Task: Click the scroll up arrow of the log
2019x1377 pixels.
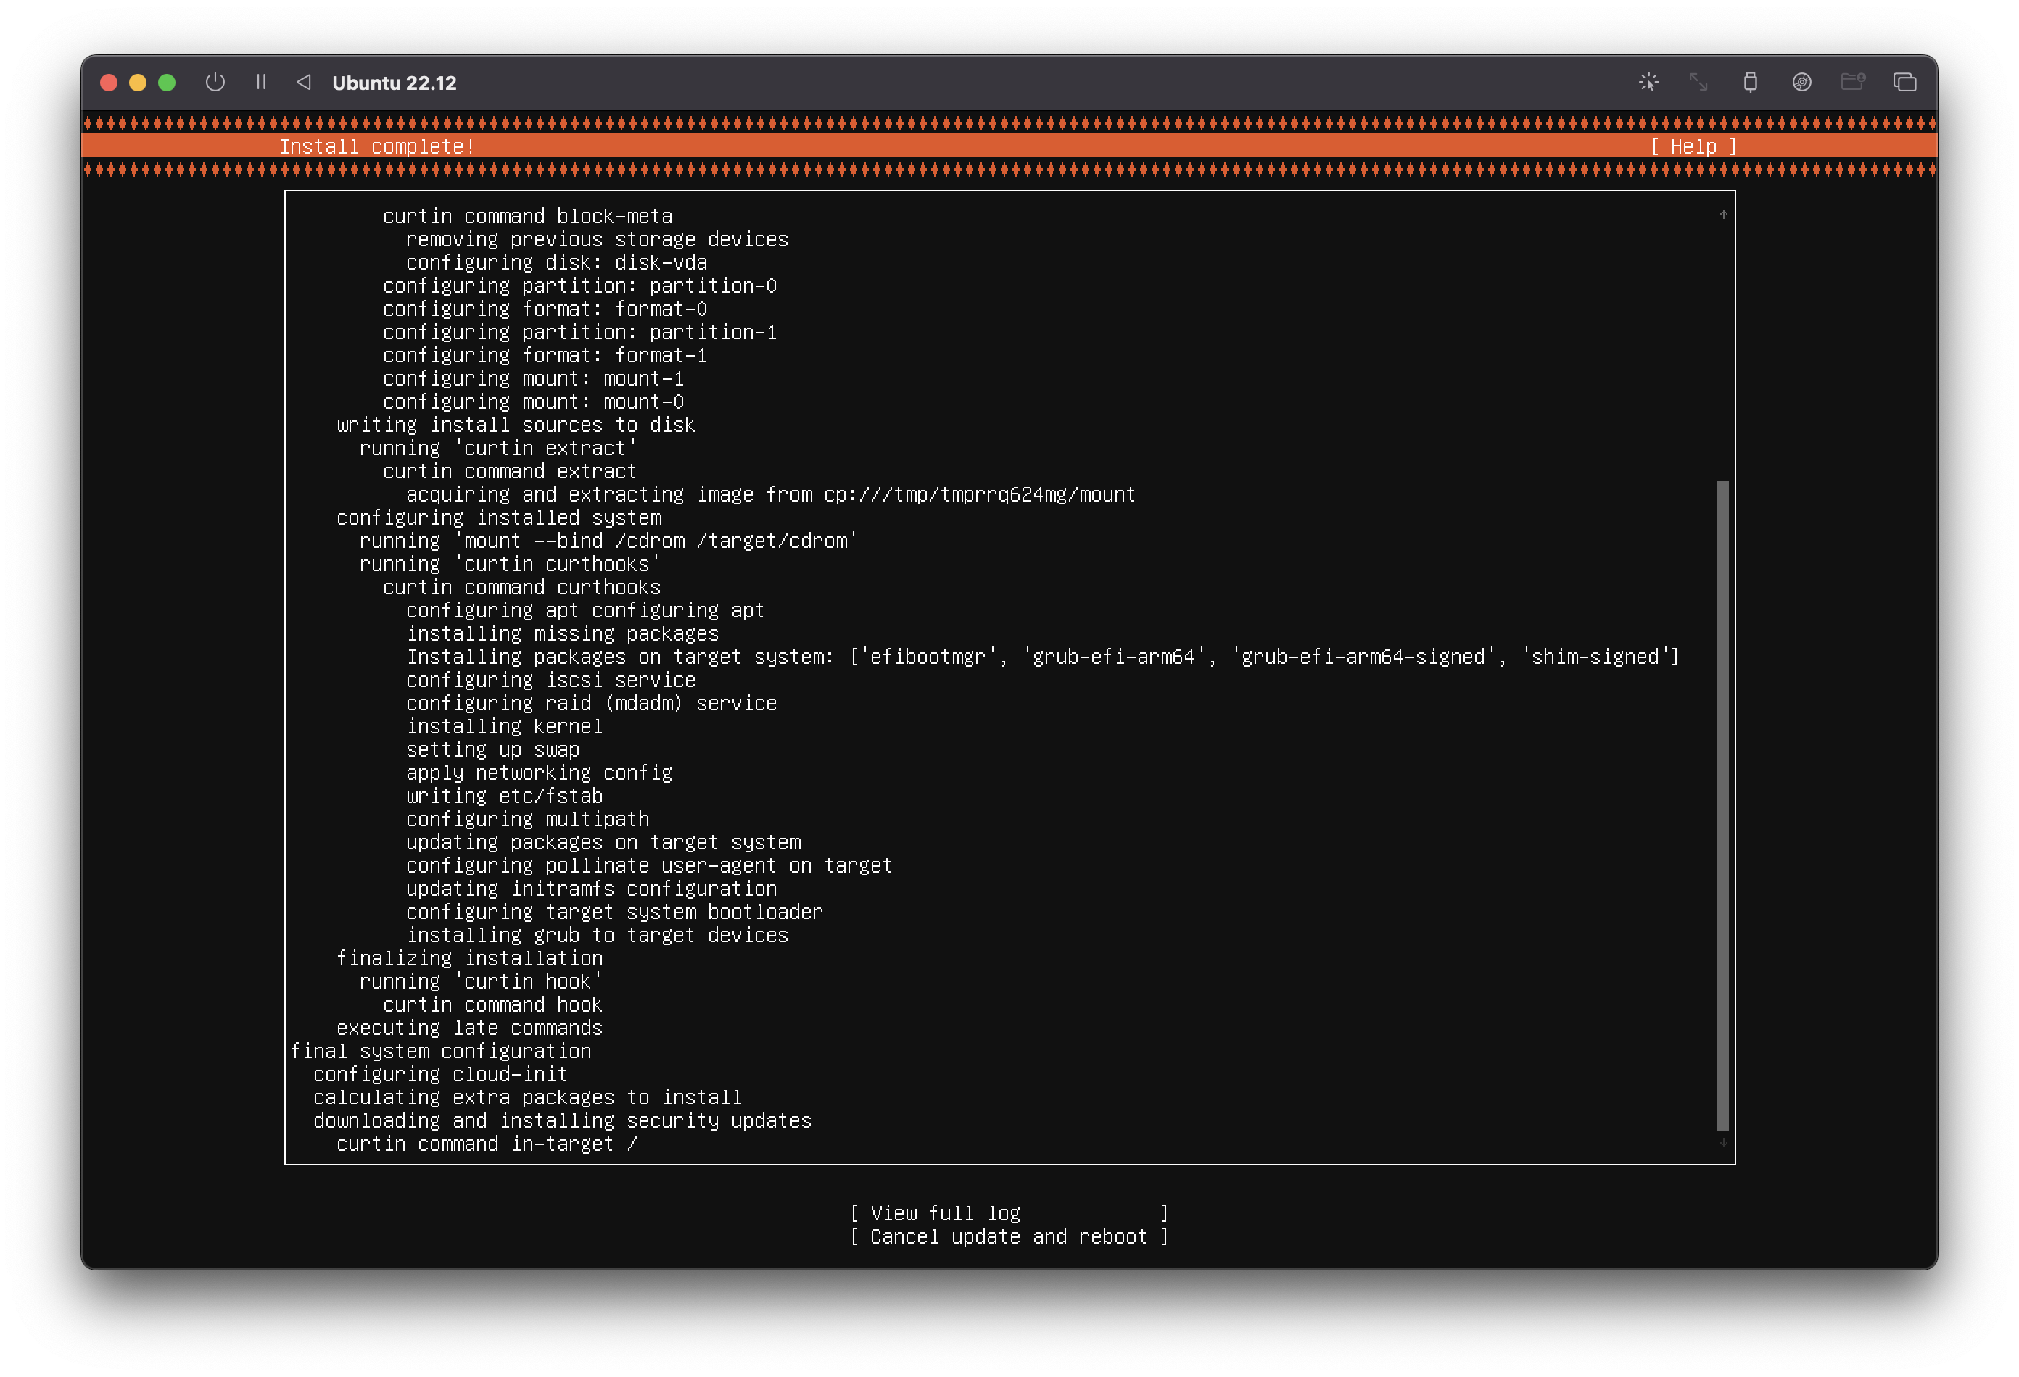Action: point(1723,215)
